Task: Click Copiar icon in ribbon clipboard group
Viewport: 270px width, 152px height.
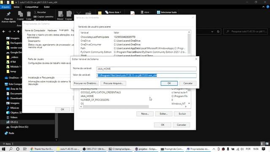Action: [20, 14]
